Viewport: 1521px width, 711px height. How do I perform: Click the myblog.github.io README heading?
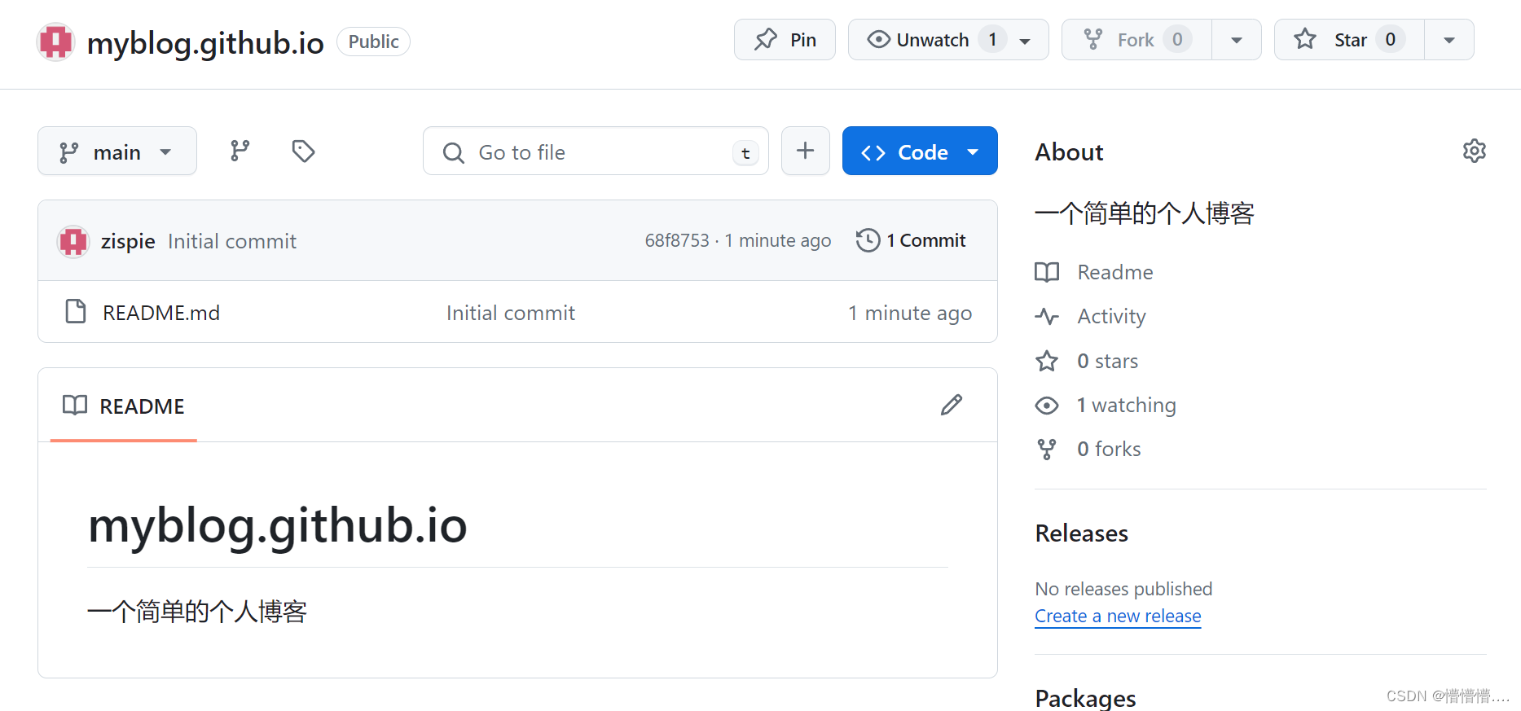(277, 525)
